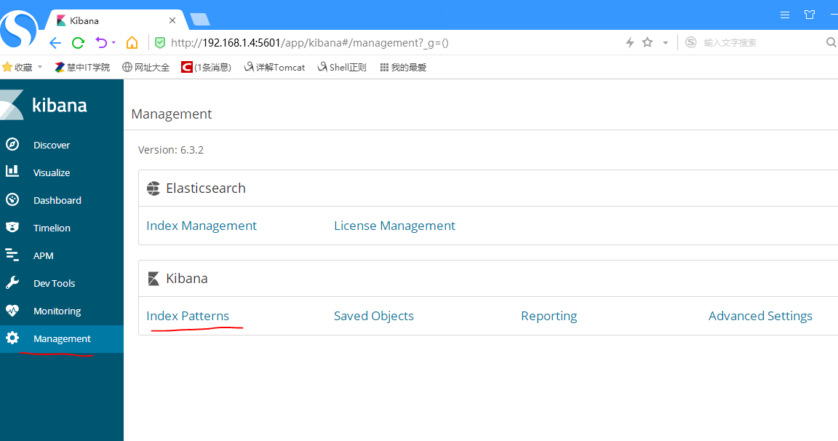Click the skin shirt icon
Screen dimensions: 838x441
(810, 15)
